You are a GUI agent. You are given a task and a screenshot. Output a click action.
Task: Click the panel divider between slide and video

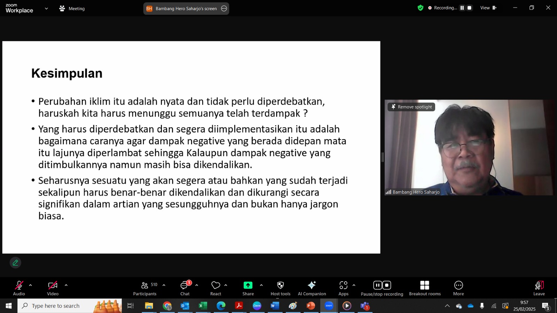383,157
